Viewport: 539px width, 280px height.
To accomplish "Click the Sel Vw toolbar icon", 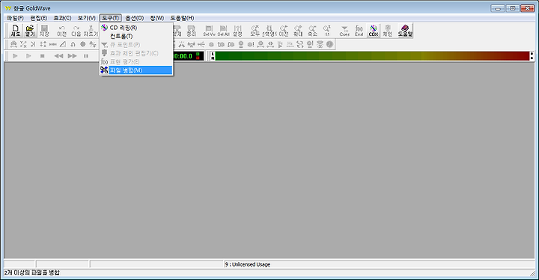I will tap(209, 30).
